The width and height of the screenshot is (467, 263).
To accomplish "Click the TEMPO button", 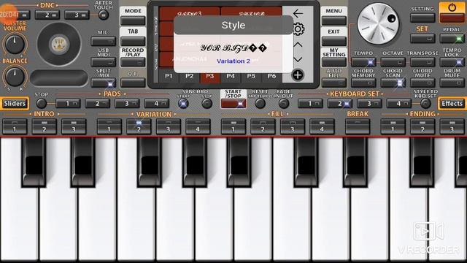I will pyautogui.click(x=363, y=62).
